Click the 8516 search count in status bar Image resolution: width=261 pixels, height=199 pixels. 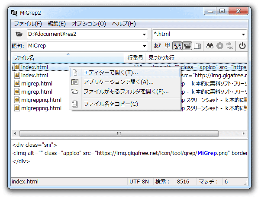coord(183,182)
